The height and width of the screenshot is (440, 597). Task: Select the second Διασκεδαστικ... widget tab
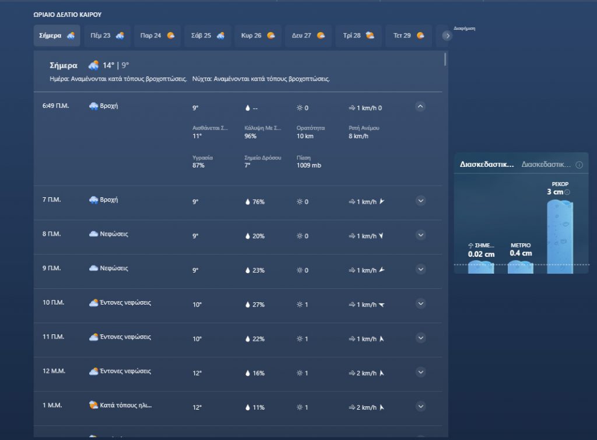point(546,165)
